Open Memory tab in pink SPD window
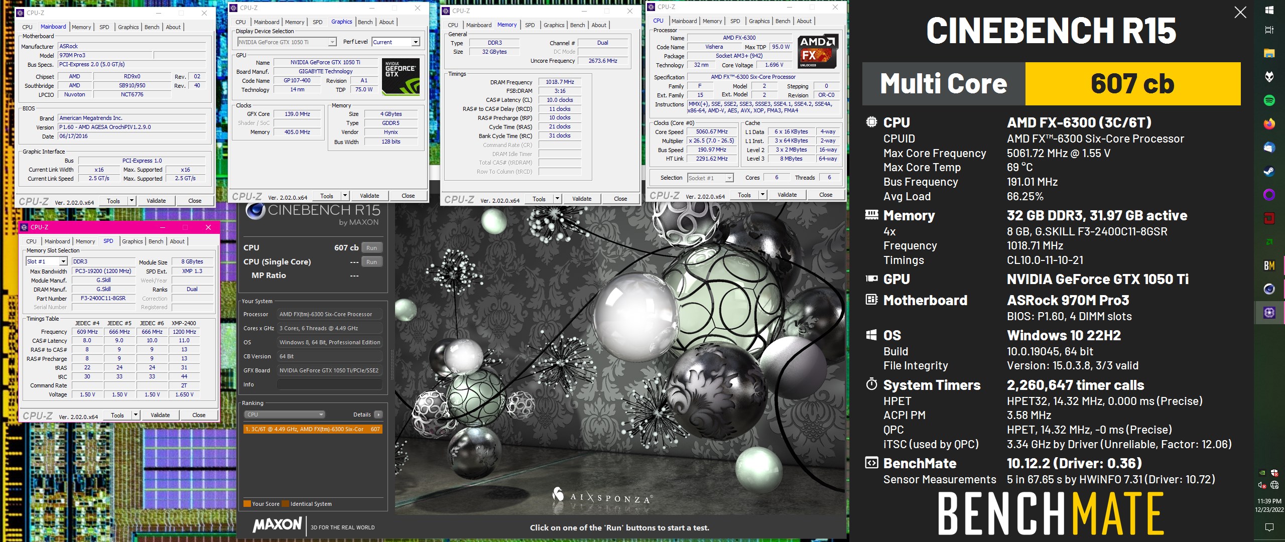Screen dimensions: 1285x542 coord(85,241)
